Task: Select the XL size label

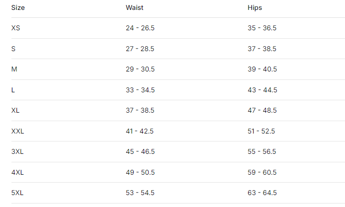Action: click(15, 110)
